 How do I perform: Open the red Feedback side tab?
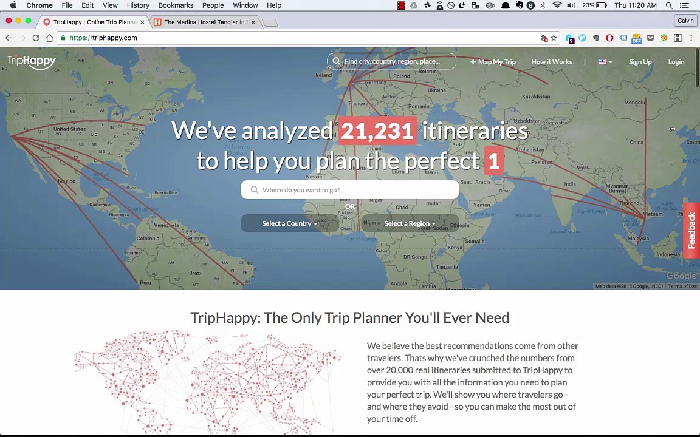pyautogui.click(x=691, y=231)
